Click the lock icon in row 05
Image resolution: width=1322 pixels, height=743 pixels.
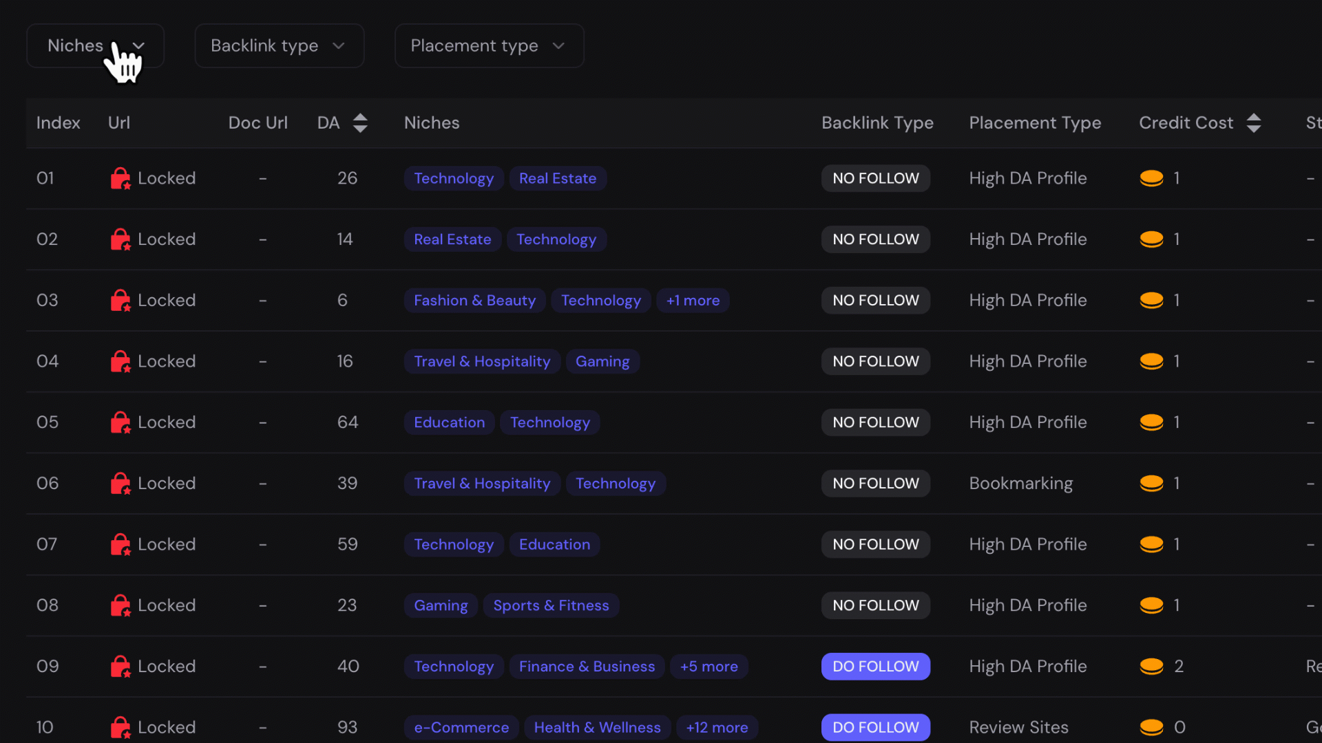(x=120, y=422)
